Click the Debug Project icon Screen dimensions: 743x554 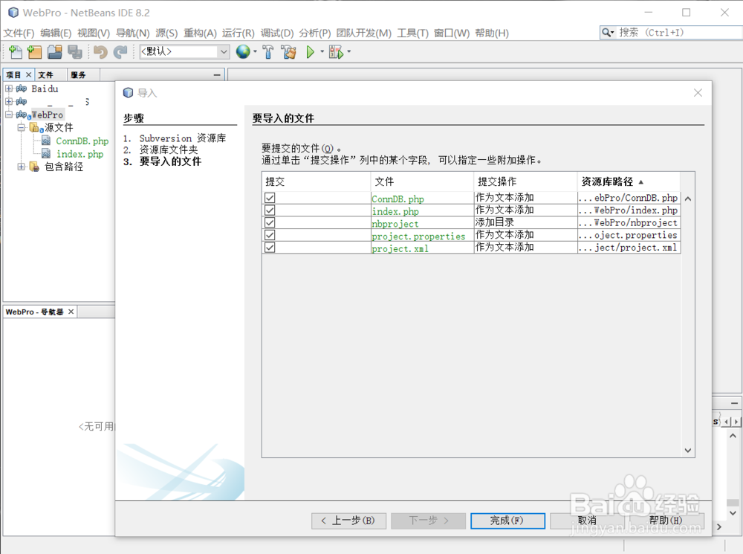pyautogui.click(x=336, y=52)
